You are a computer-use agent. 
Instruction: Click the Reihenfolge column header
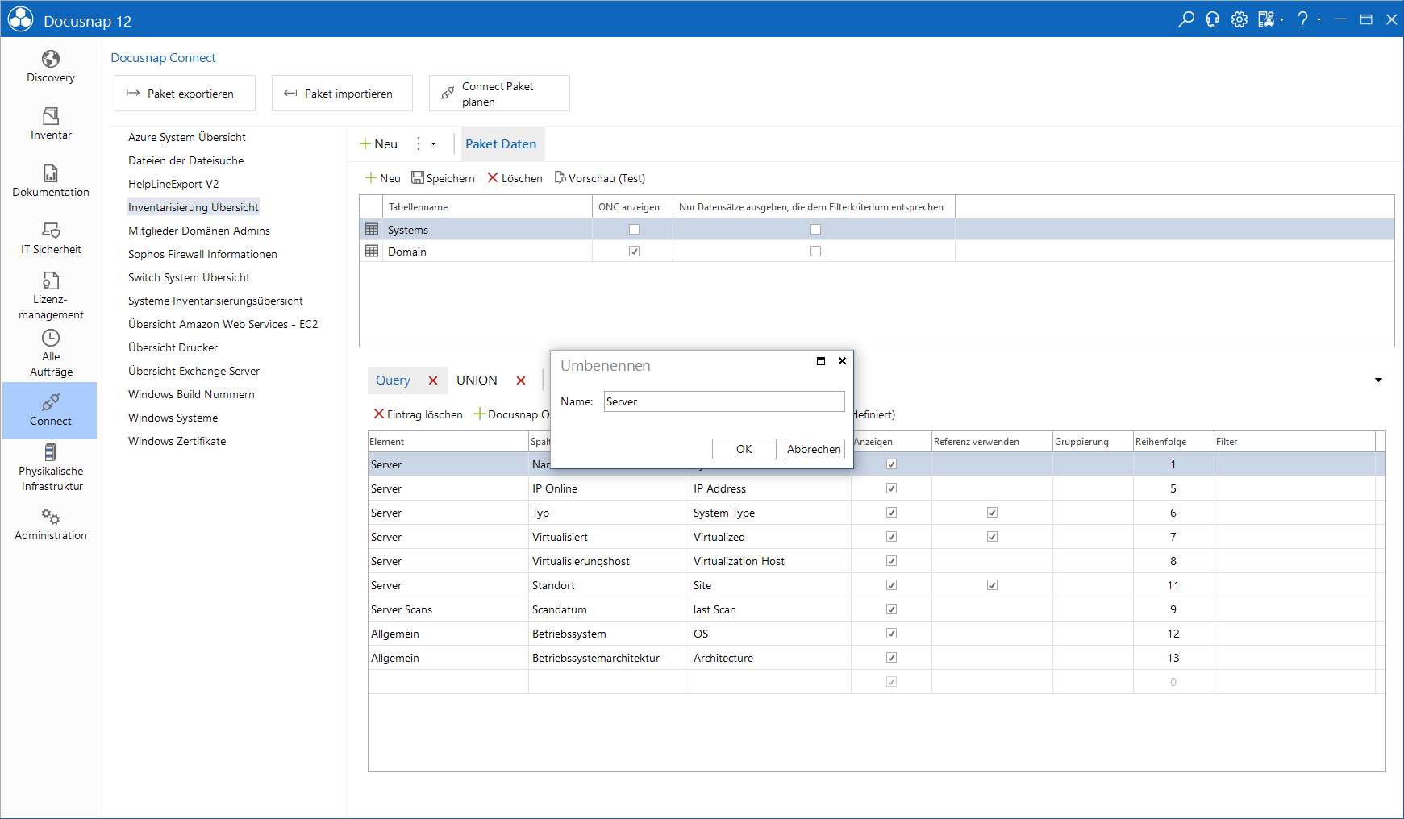[1173, 442]
